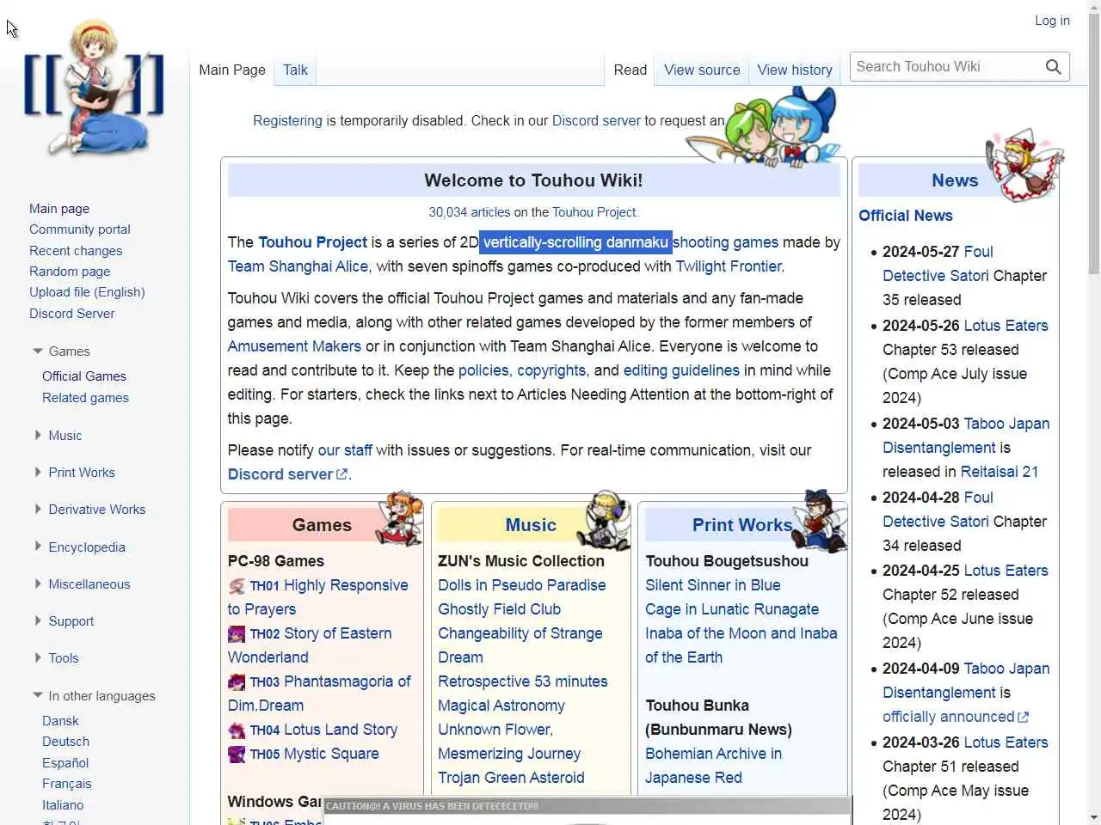Open Related games in sidebar

[x=85, y=398]
